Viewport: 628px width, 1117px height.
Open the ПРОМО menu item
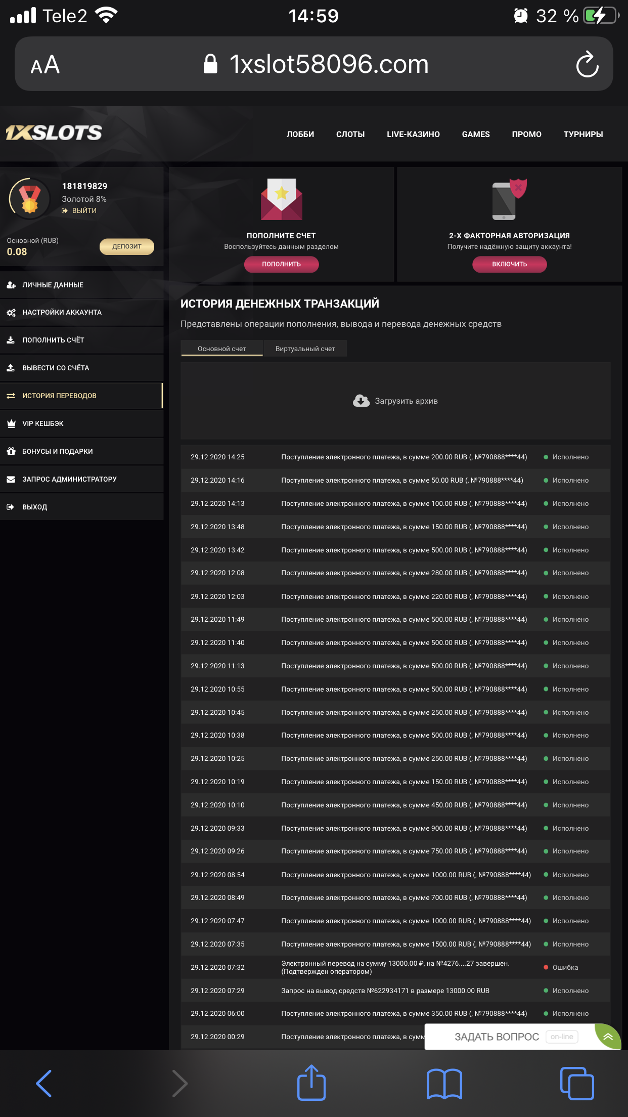[526, 134]
